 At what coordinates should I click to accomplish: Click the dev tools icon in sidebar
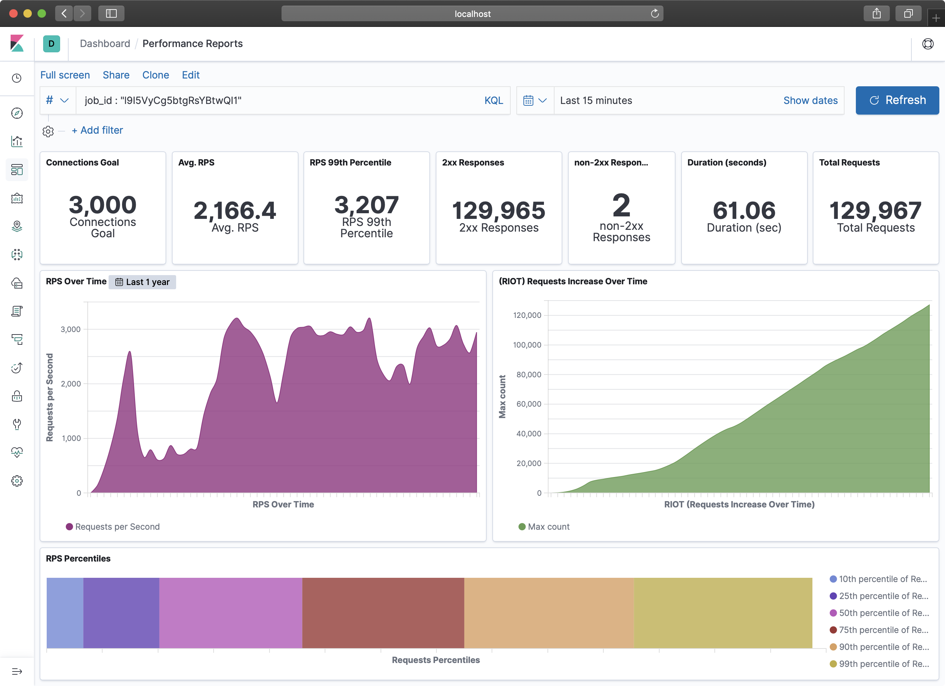[18, 424]
